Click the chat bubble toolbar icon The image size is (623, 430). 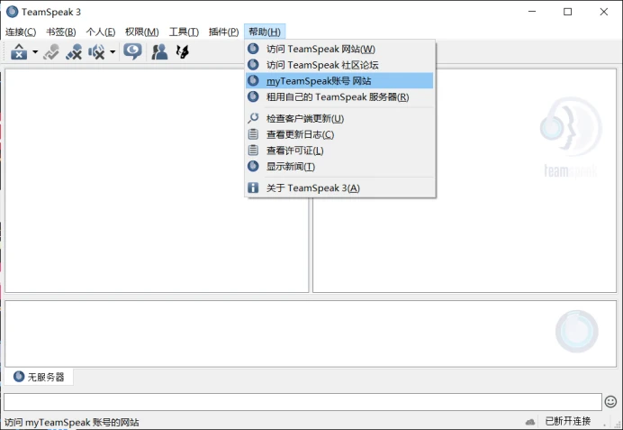[x=132, y=51]
